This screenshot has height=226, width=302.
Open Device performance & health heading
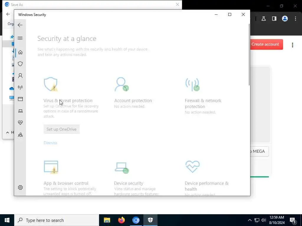tap(207, 186)
